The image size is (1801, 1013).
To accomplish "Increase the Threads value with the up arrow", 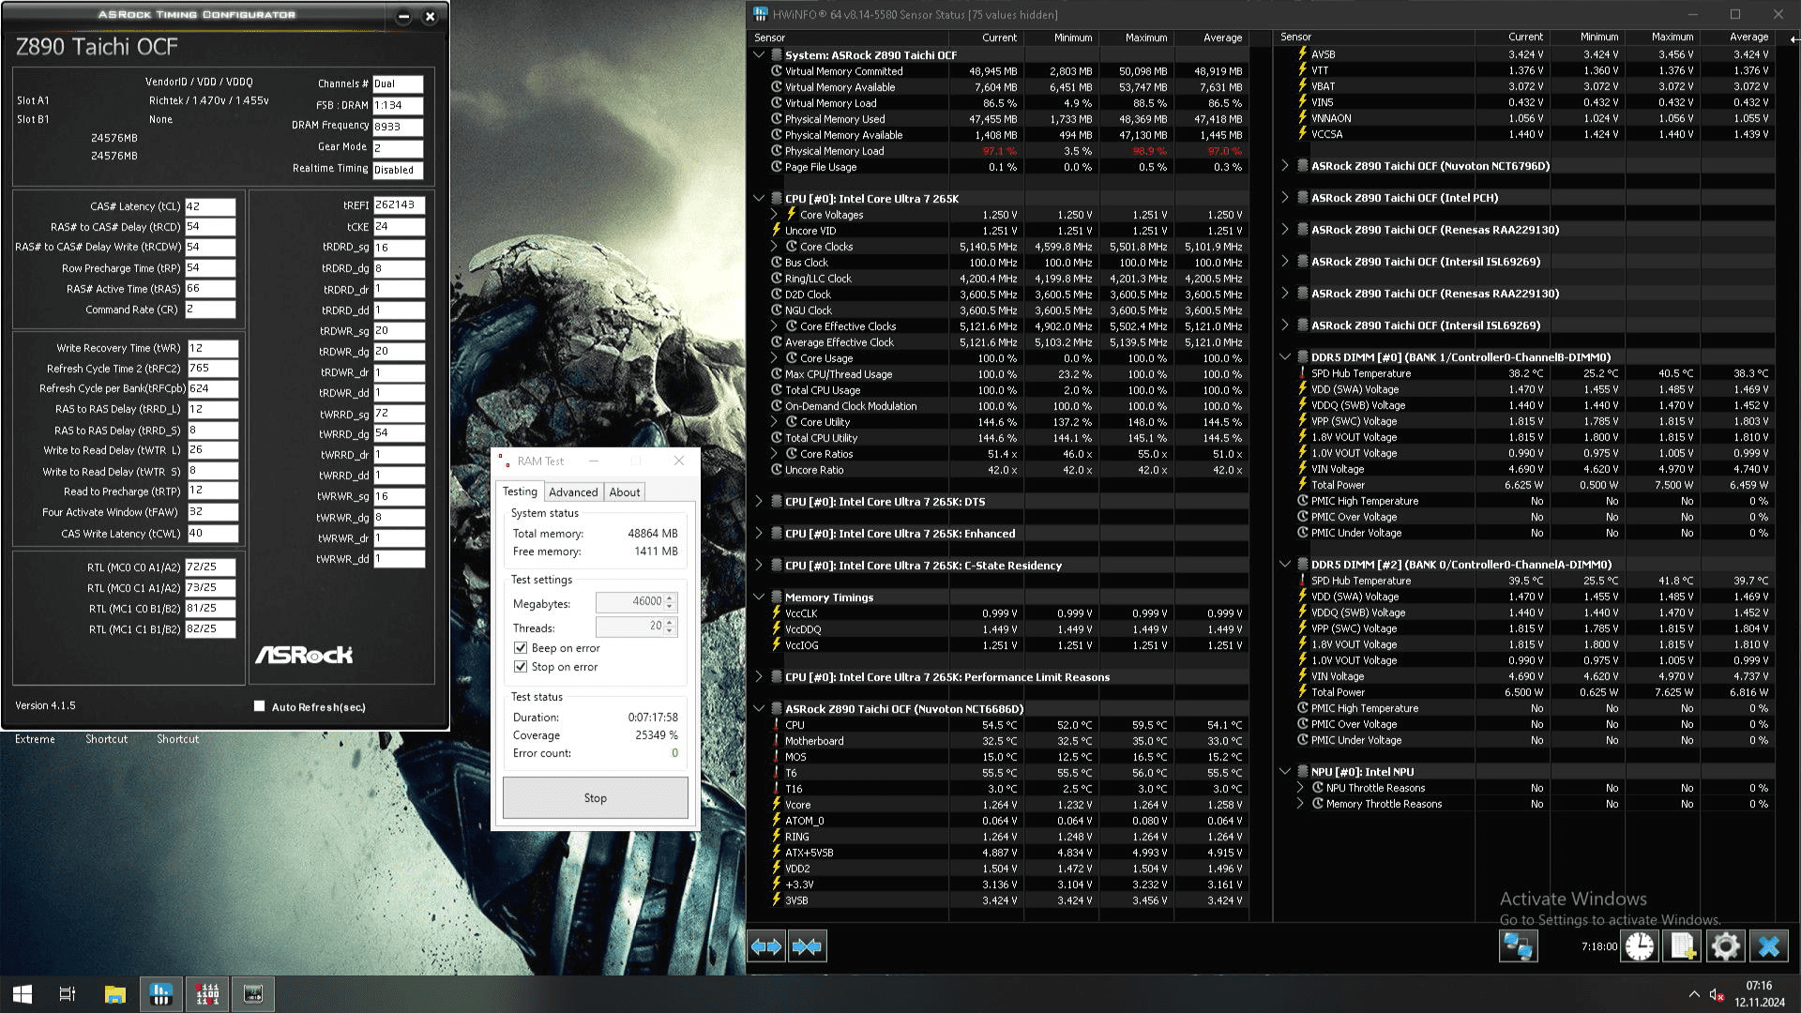I will coord(670,622).
